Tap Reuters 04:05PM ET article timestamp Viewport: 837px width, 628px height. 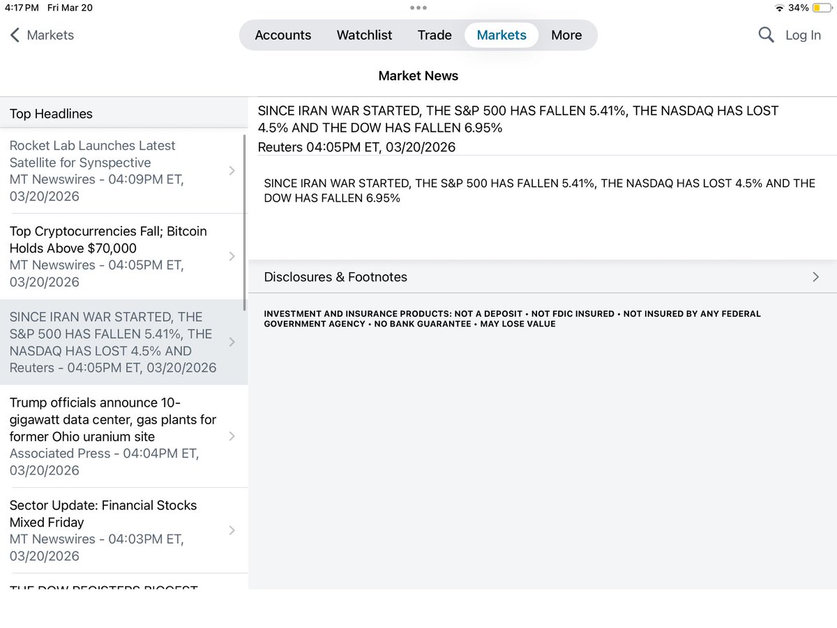point(356,147)
